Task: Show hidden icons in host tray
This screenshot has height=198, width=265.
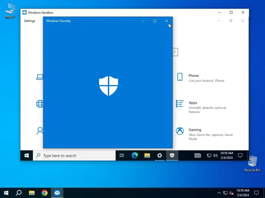Action: [x=219, y=193]
